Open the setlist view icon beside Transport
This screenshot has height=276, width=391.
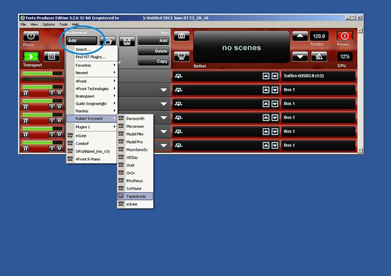coord(51,56)
